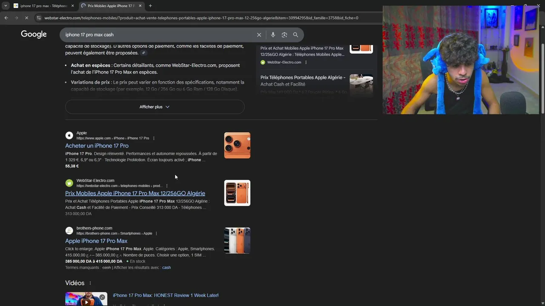Viewport: 545px width, 306px height.
Task: Click the Vidéos section heading
Action: [75, 283]
